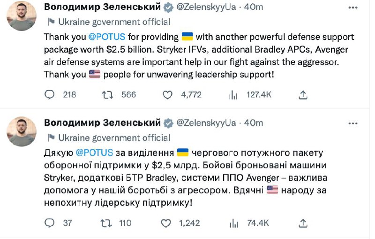Click the author name on second tweet

point(102,123)
